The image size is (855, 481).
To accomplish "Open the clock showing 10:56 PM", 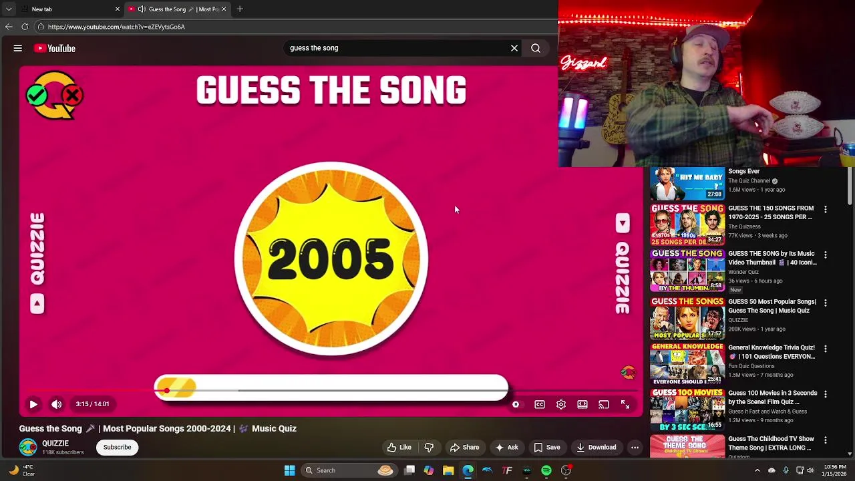I will (x=835, y=470).
